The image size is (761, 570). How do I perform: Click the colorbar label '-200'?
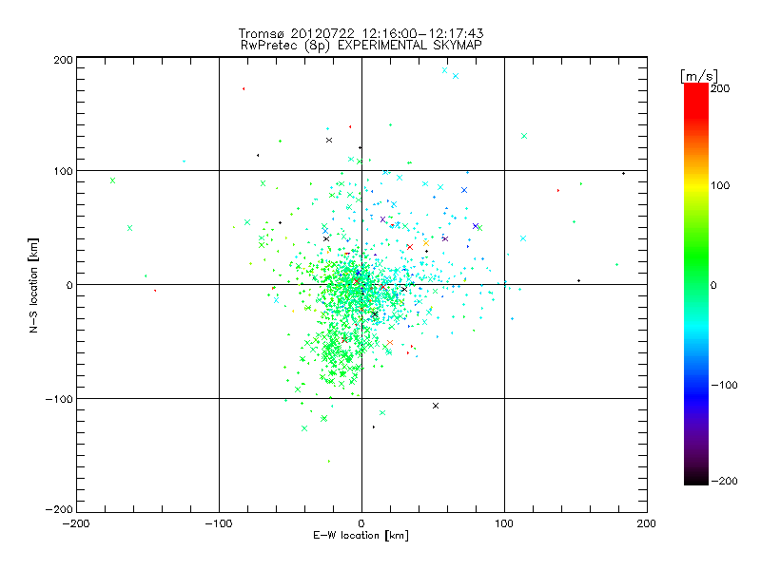coord(724,482)
